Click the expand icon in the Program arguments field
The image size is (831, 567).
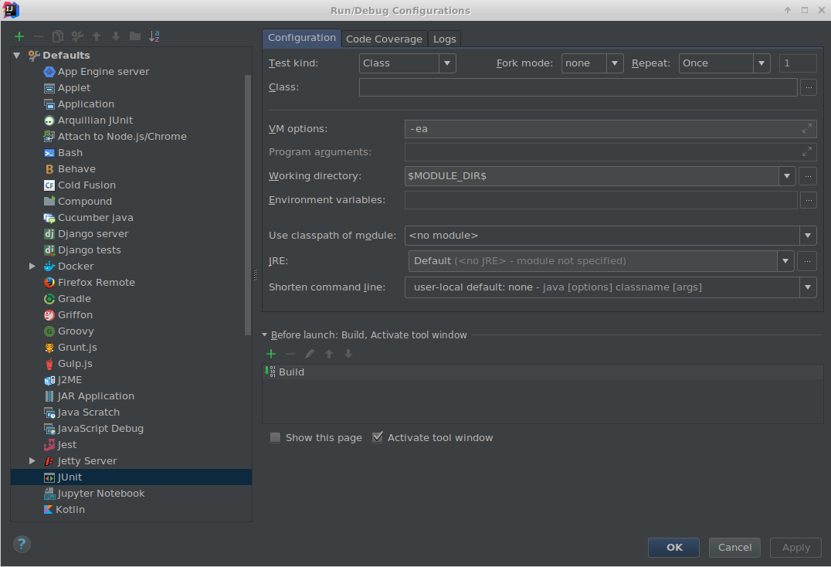pos(806,152)
